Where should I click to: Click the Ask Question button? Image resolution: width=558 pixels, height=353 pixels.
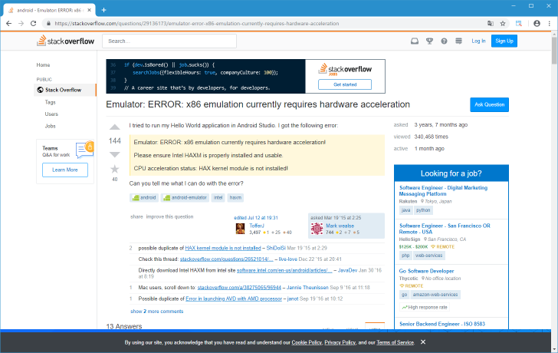pyautogui.click(x=489, y=104)
